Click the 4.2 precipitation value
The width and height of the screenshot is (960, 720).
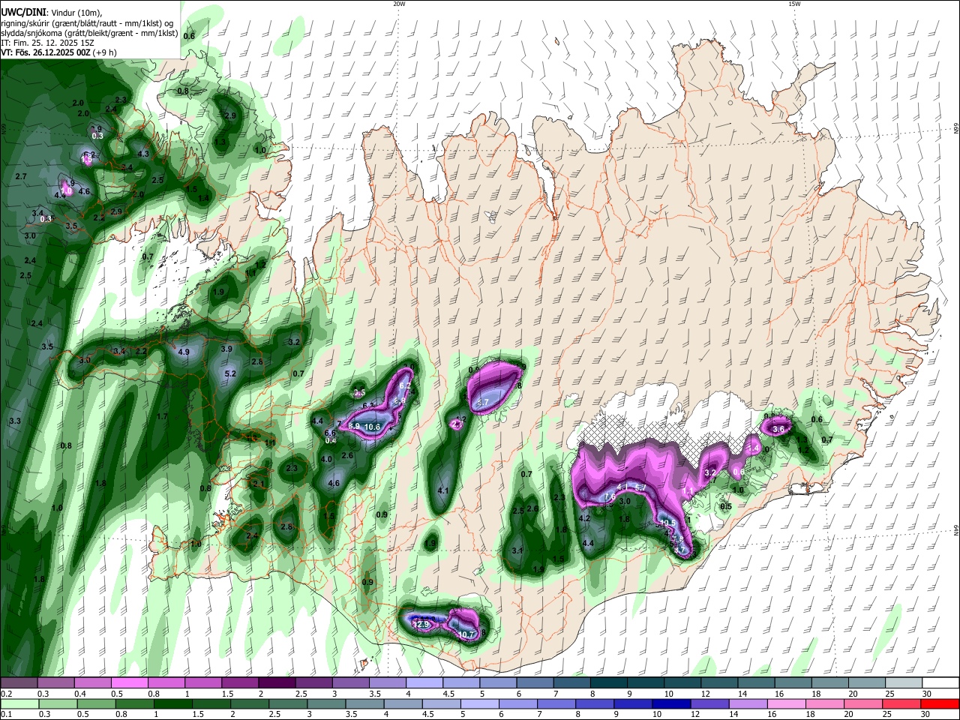pyautogui.click(x=586, y=518)
